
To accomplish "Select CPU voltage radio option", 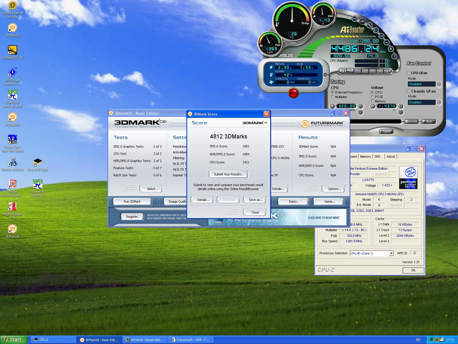I will (x=372, y=92).
